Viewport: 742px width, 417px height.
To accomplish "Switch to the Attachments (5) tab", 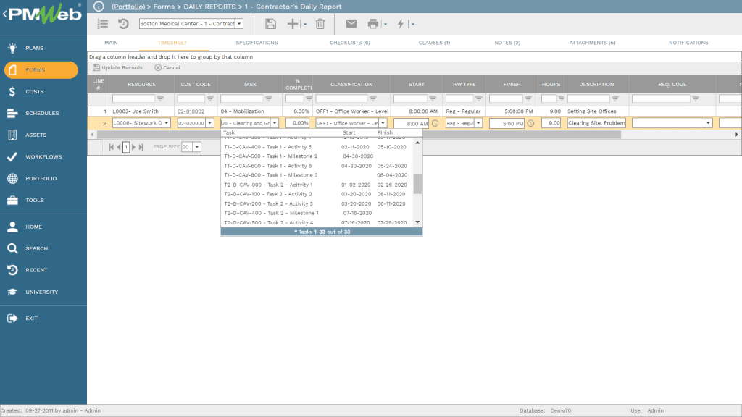I will click(x=592, y=43).
